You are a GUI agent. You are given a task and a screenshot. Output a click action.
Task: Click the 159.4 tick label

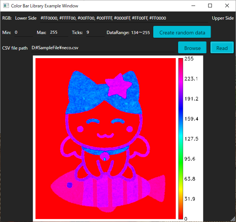[x=191, y=119]
